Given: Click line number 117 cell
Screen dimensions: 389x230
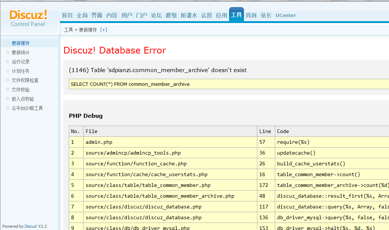Looking at the screenshot, I should click(266, 207).
